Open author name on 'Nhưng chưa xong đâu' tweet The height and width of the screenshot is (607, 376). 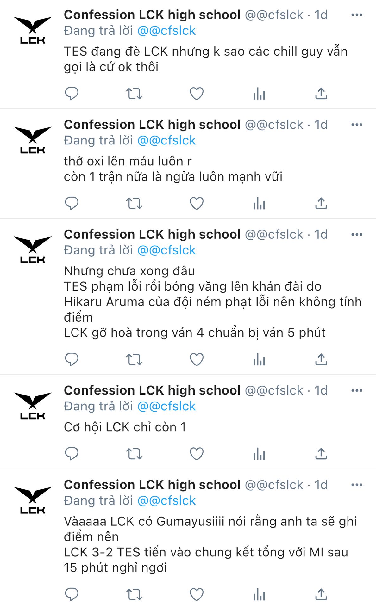point(152,235)
